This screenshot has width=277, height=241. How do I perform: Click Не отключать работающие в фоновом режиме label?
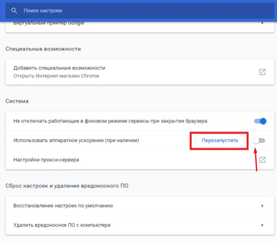[110, 121]
